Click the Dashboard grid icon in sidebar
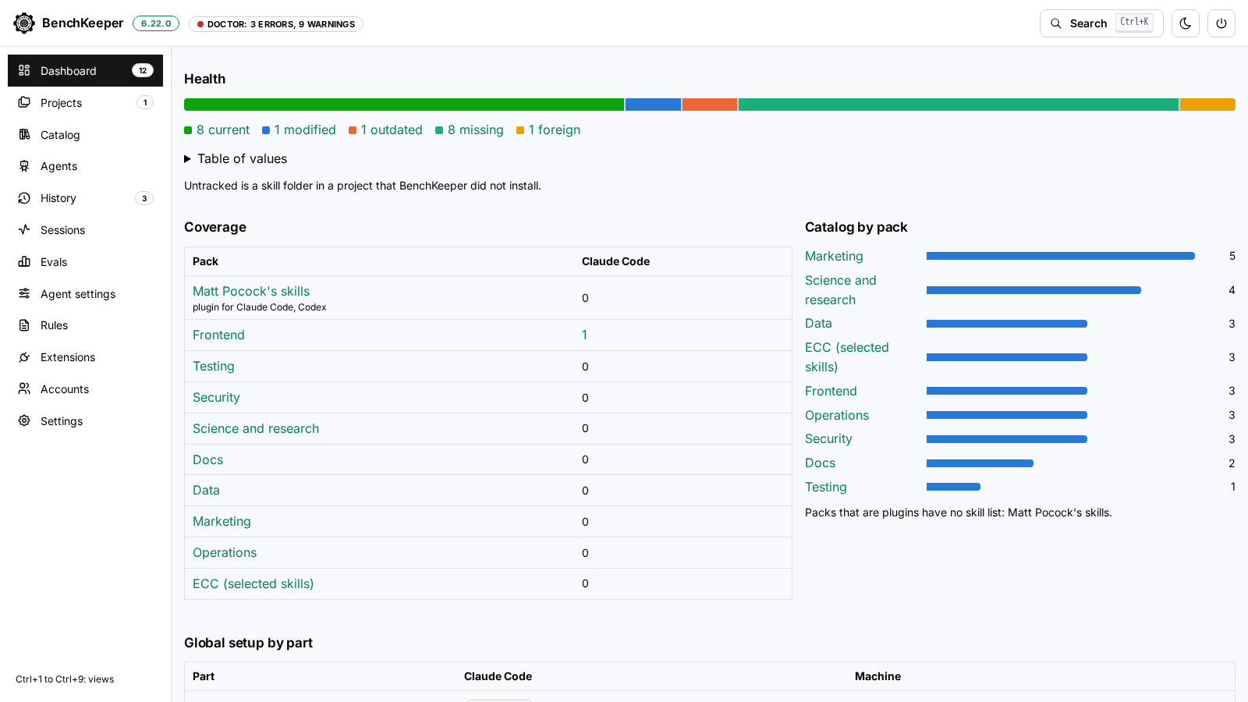Viewport: 1248px width, 702px height. pyautogui.click(x=24, y=70)
